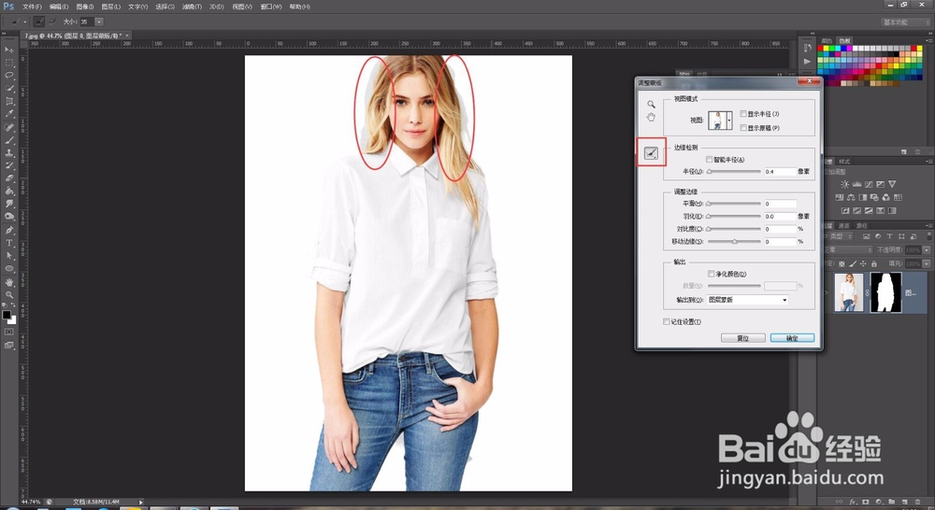Select the Healing Brush tool
Screen dimensions: 935x510
point(9,127)
